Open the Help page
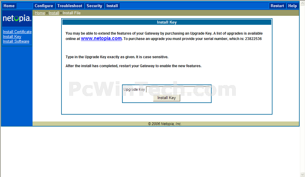The width and height of the screenshot is (305, 177). point(292,6)
